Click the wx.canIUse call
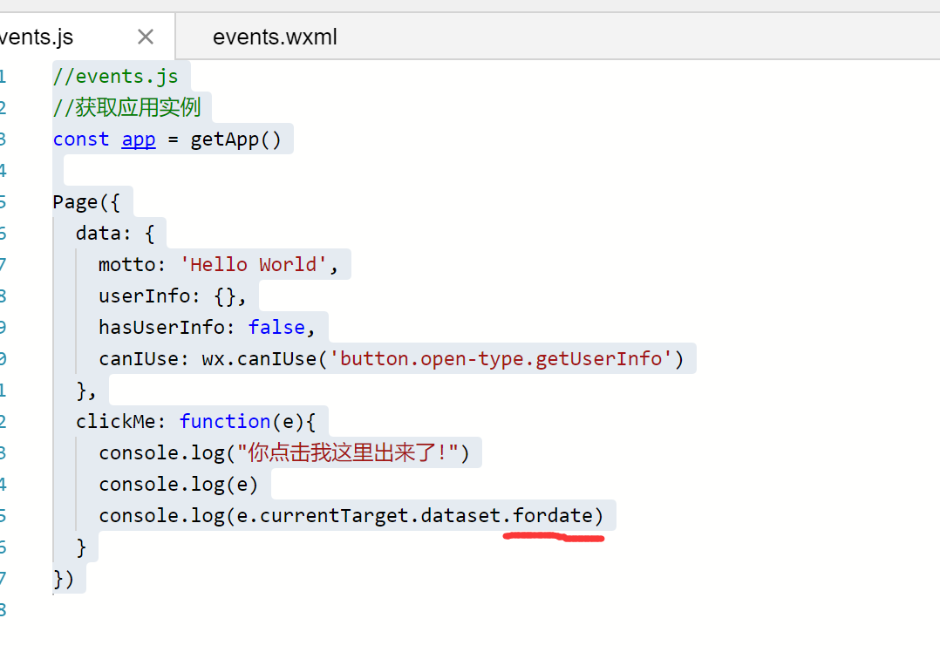The image size is (940, 659). 442,359
